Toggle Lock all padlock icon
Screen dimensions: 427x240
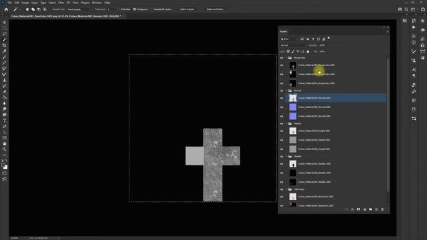[x=308, y=51]
